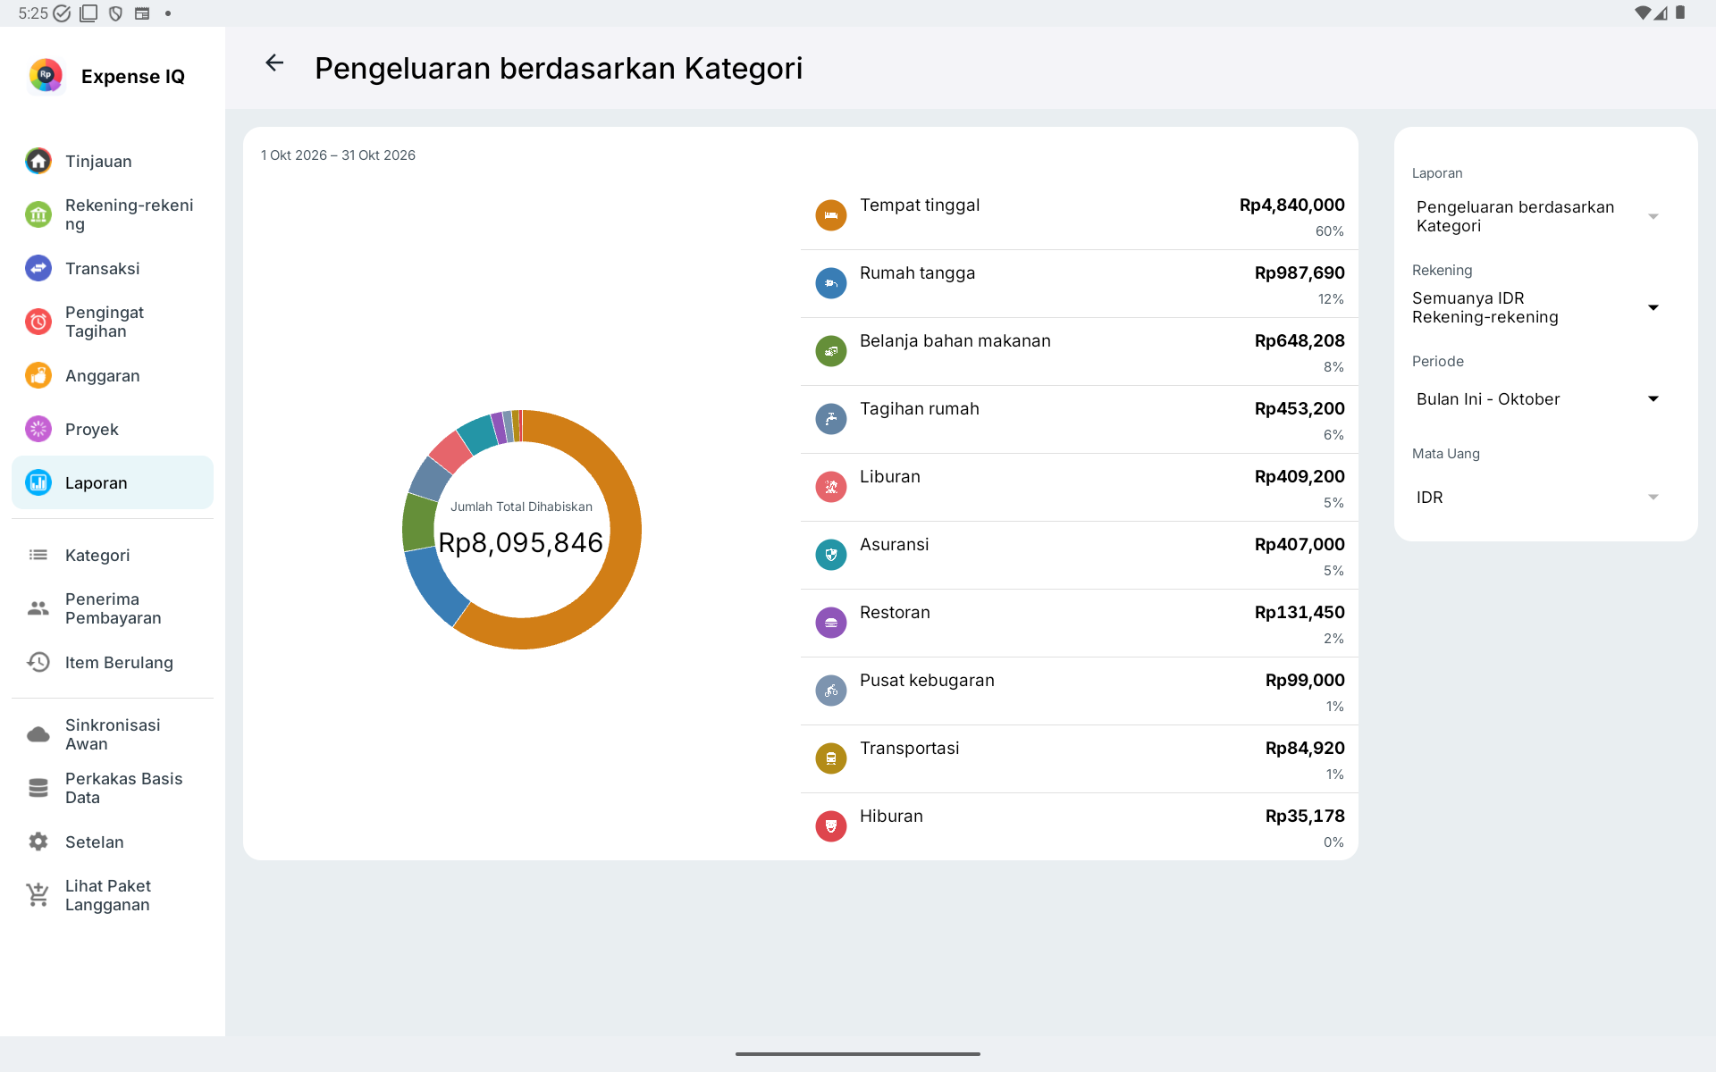The image size is (1716, 1072).
Task: Open Perkakas Basis Data entry
Action: point(113,788)
